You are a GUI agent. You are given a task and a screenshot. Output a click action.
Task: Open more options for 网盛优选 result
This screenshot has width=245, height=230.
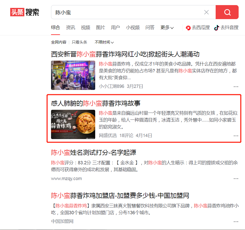(x=236, y=136)
